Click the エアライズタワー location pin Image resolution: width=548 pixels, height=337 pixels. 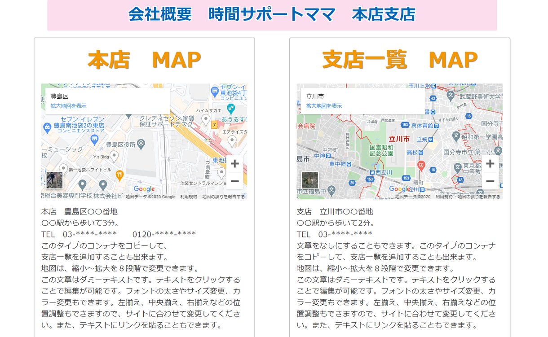tap(232, 141)
